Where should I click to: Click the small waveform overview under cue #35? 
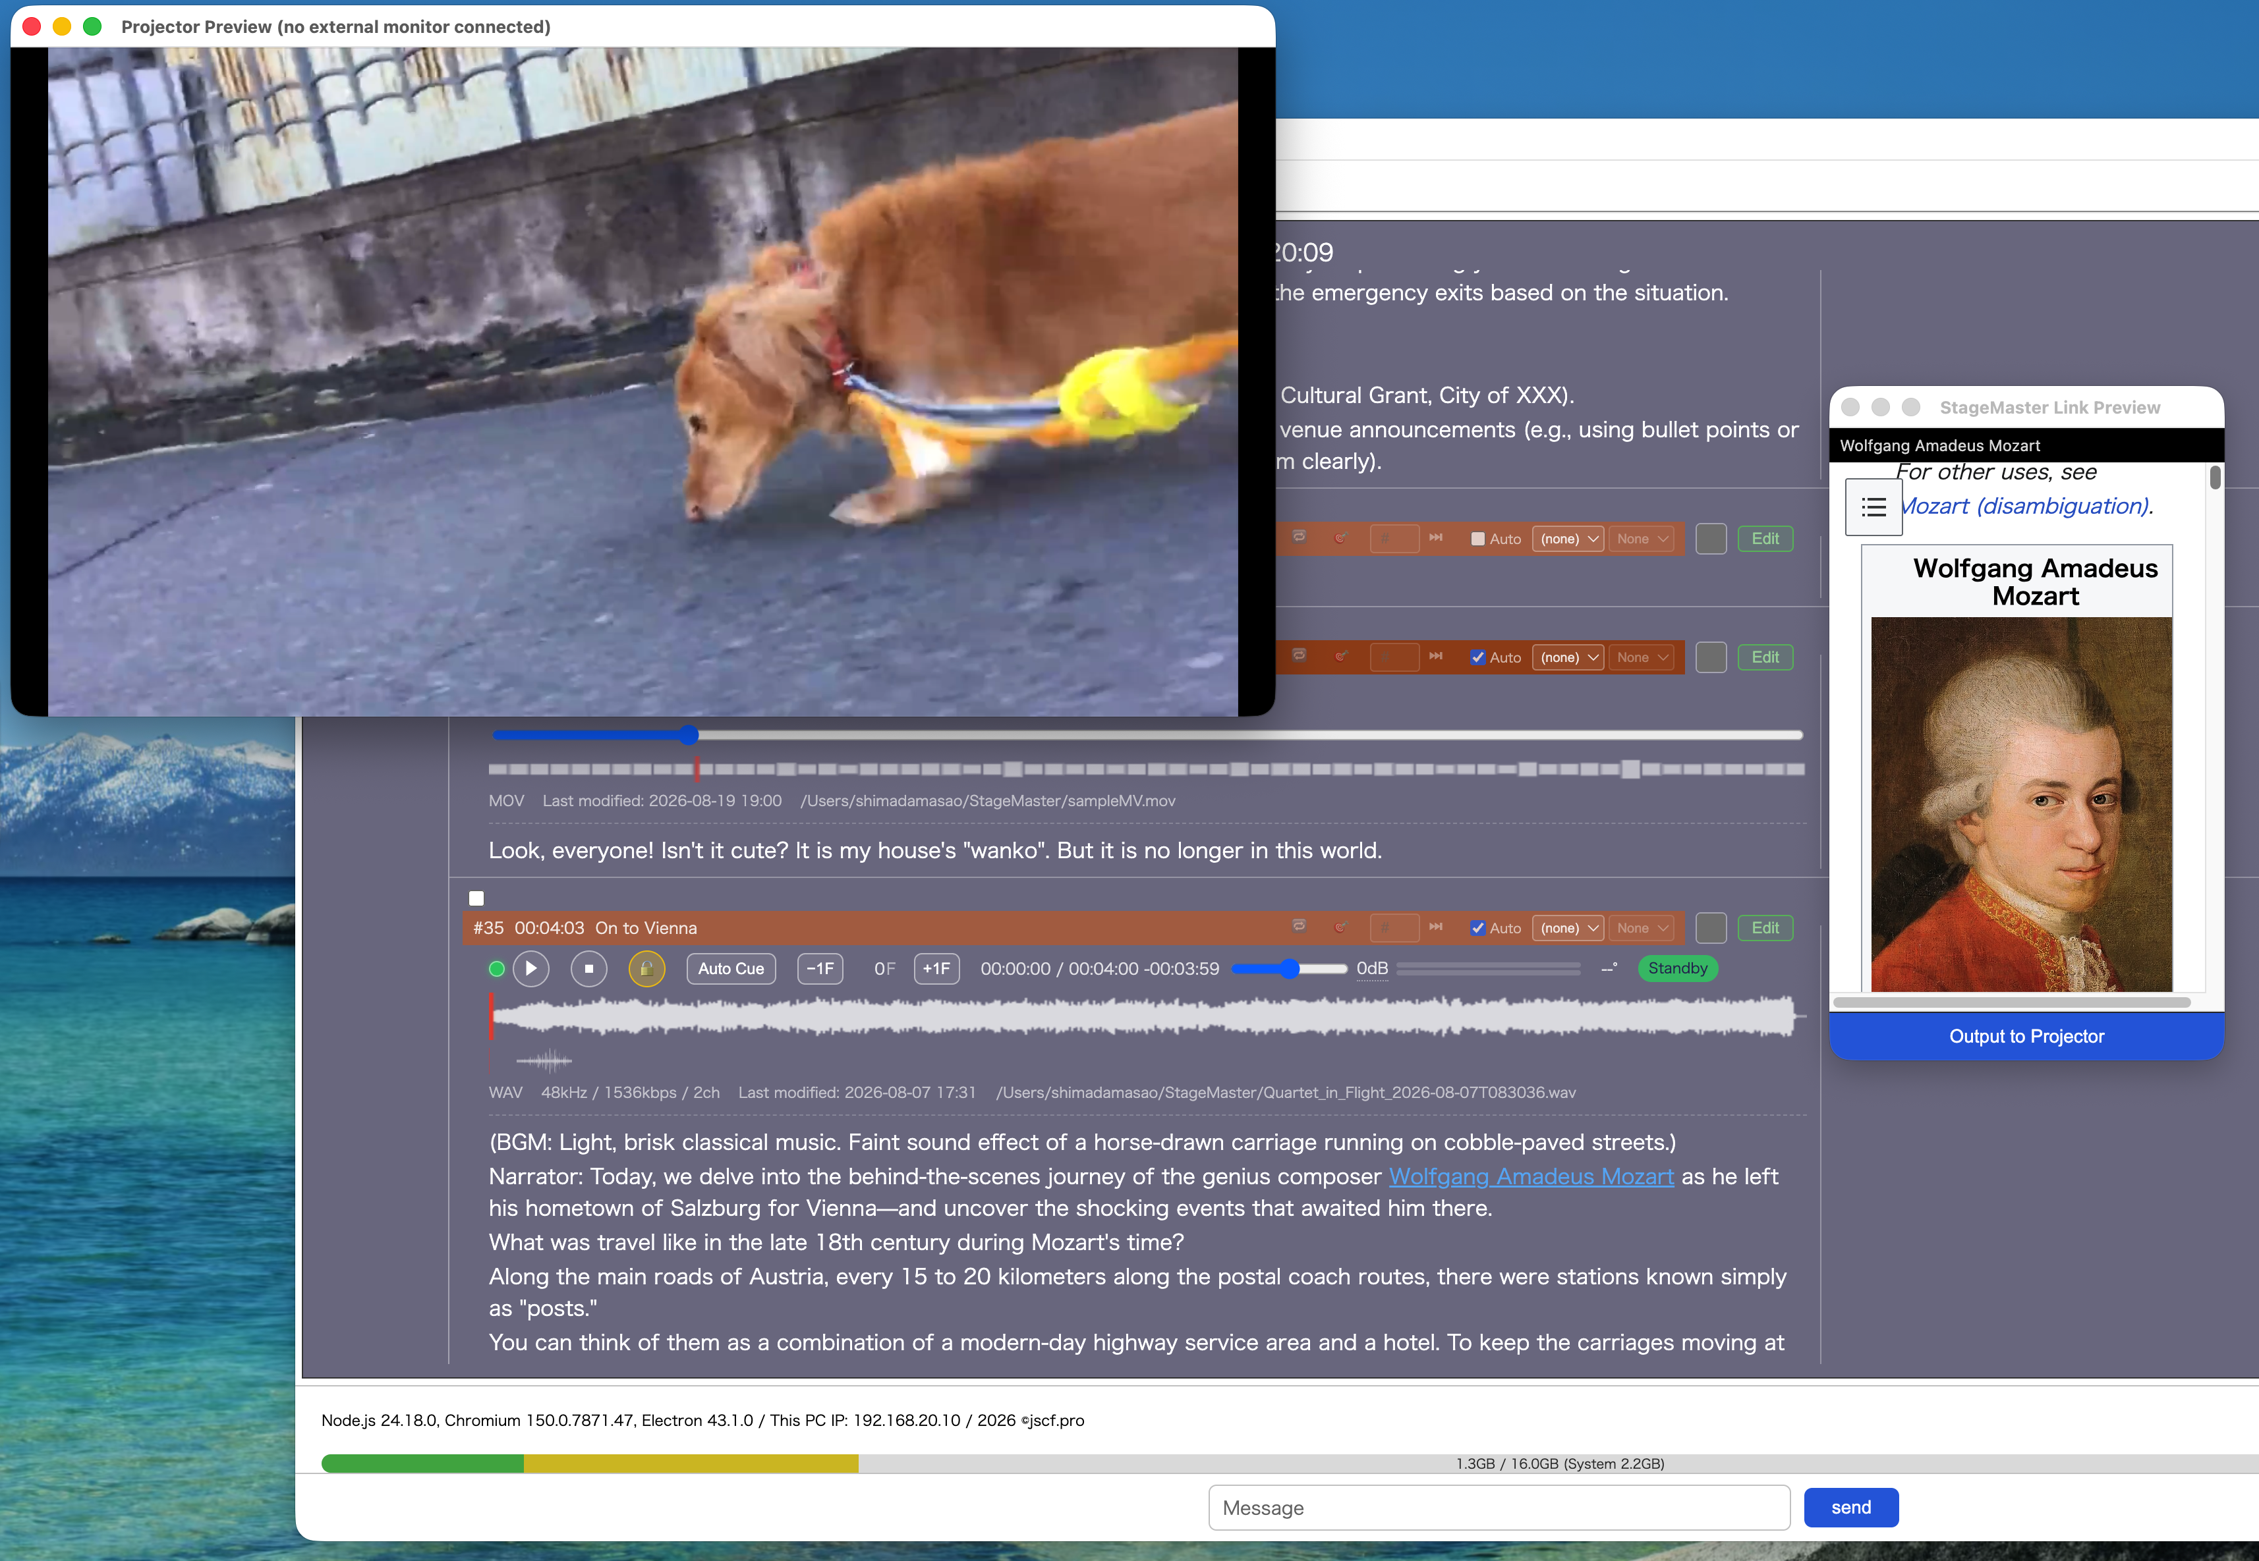(x=544, y=1060)
